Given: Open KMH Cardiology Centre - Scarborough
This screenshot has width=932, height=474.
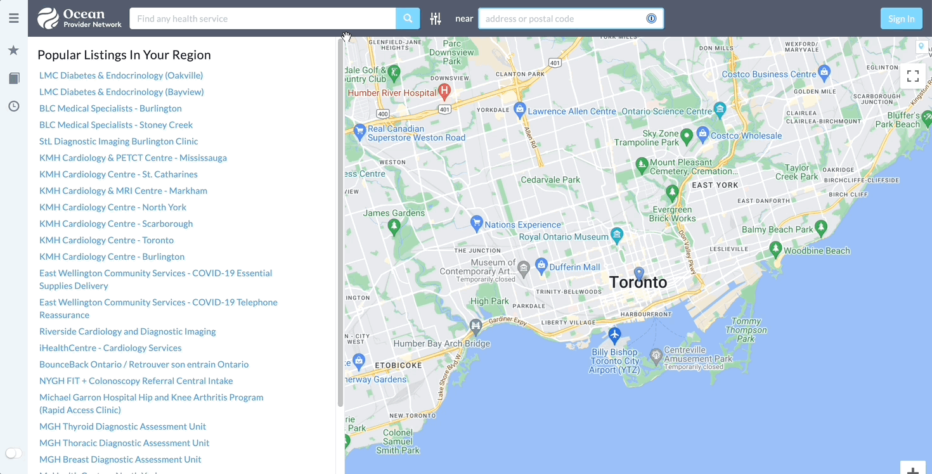Looking at the screenshot, I should tap(116, 224).
